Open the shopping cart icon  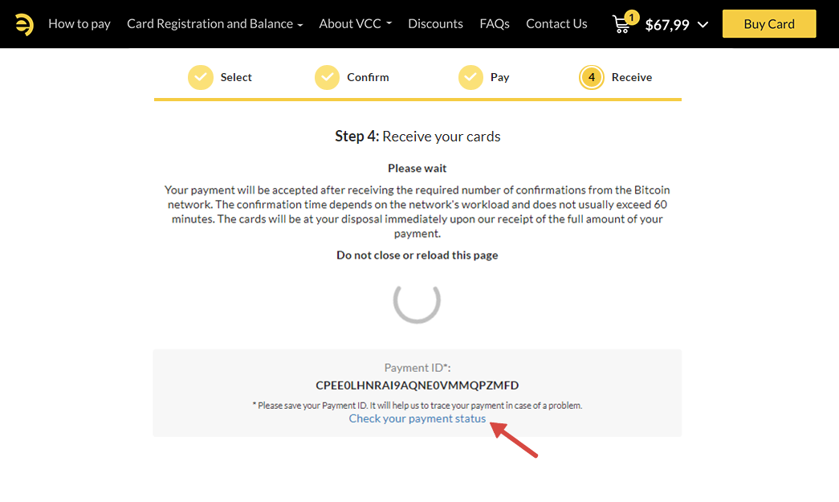coord(621,25)
